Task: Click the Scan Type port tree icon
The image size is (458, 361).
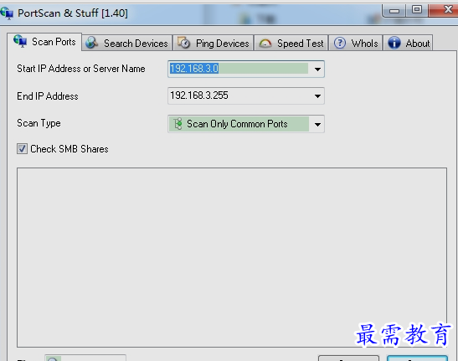Action: coord(178,124)
